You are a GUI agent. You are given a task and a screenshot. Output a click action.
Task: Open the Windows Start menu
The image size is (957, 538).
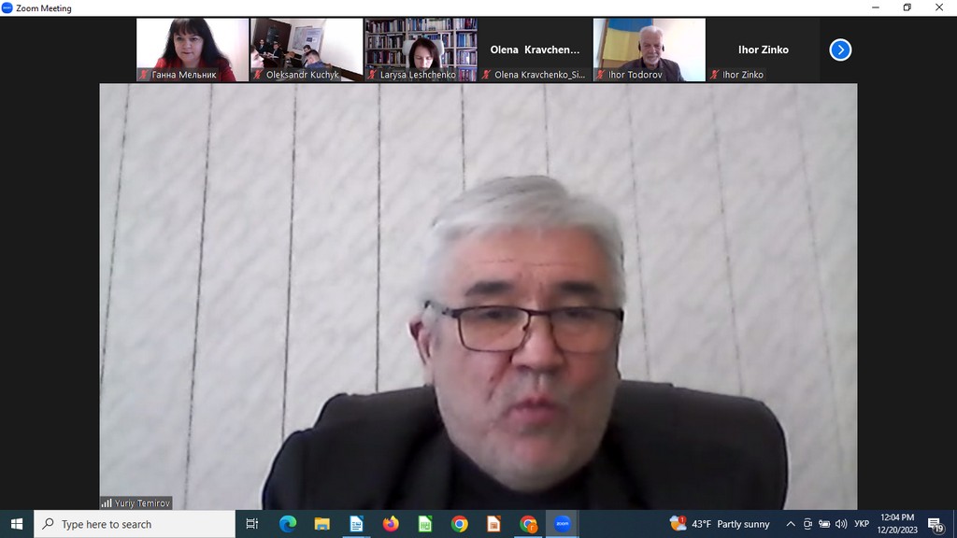[16, 524]
